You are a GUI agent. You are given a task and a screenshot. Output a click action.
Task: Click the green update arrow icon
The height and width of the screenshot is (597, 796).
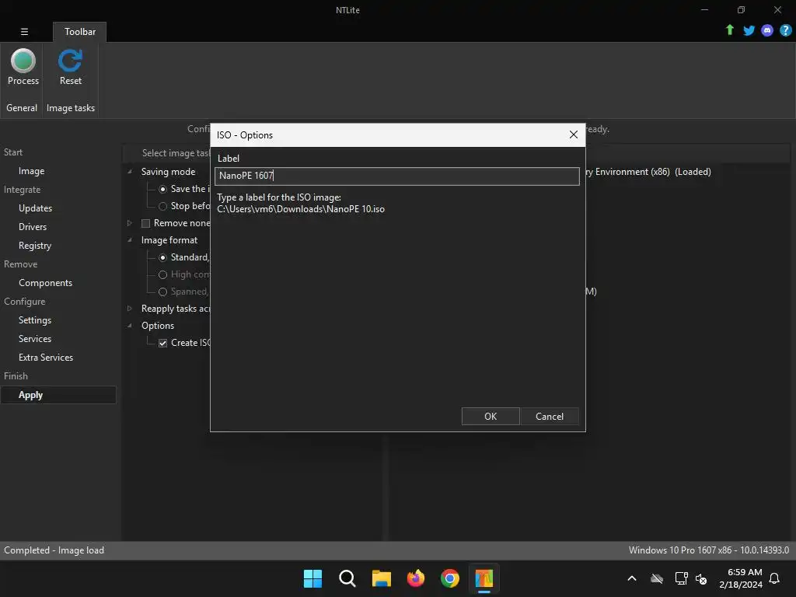(x=729, y=30)
